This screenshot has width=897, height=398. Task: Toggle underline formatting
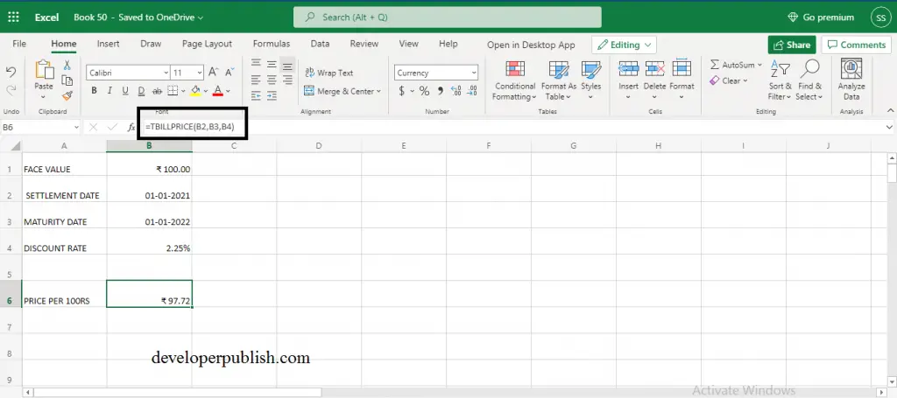(x=125, y=91)
